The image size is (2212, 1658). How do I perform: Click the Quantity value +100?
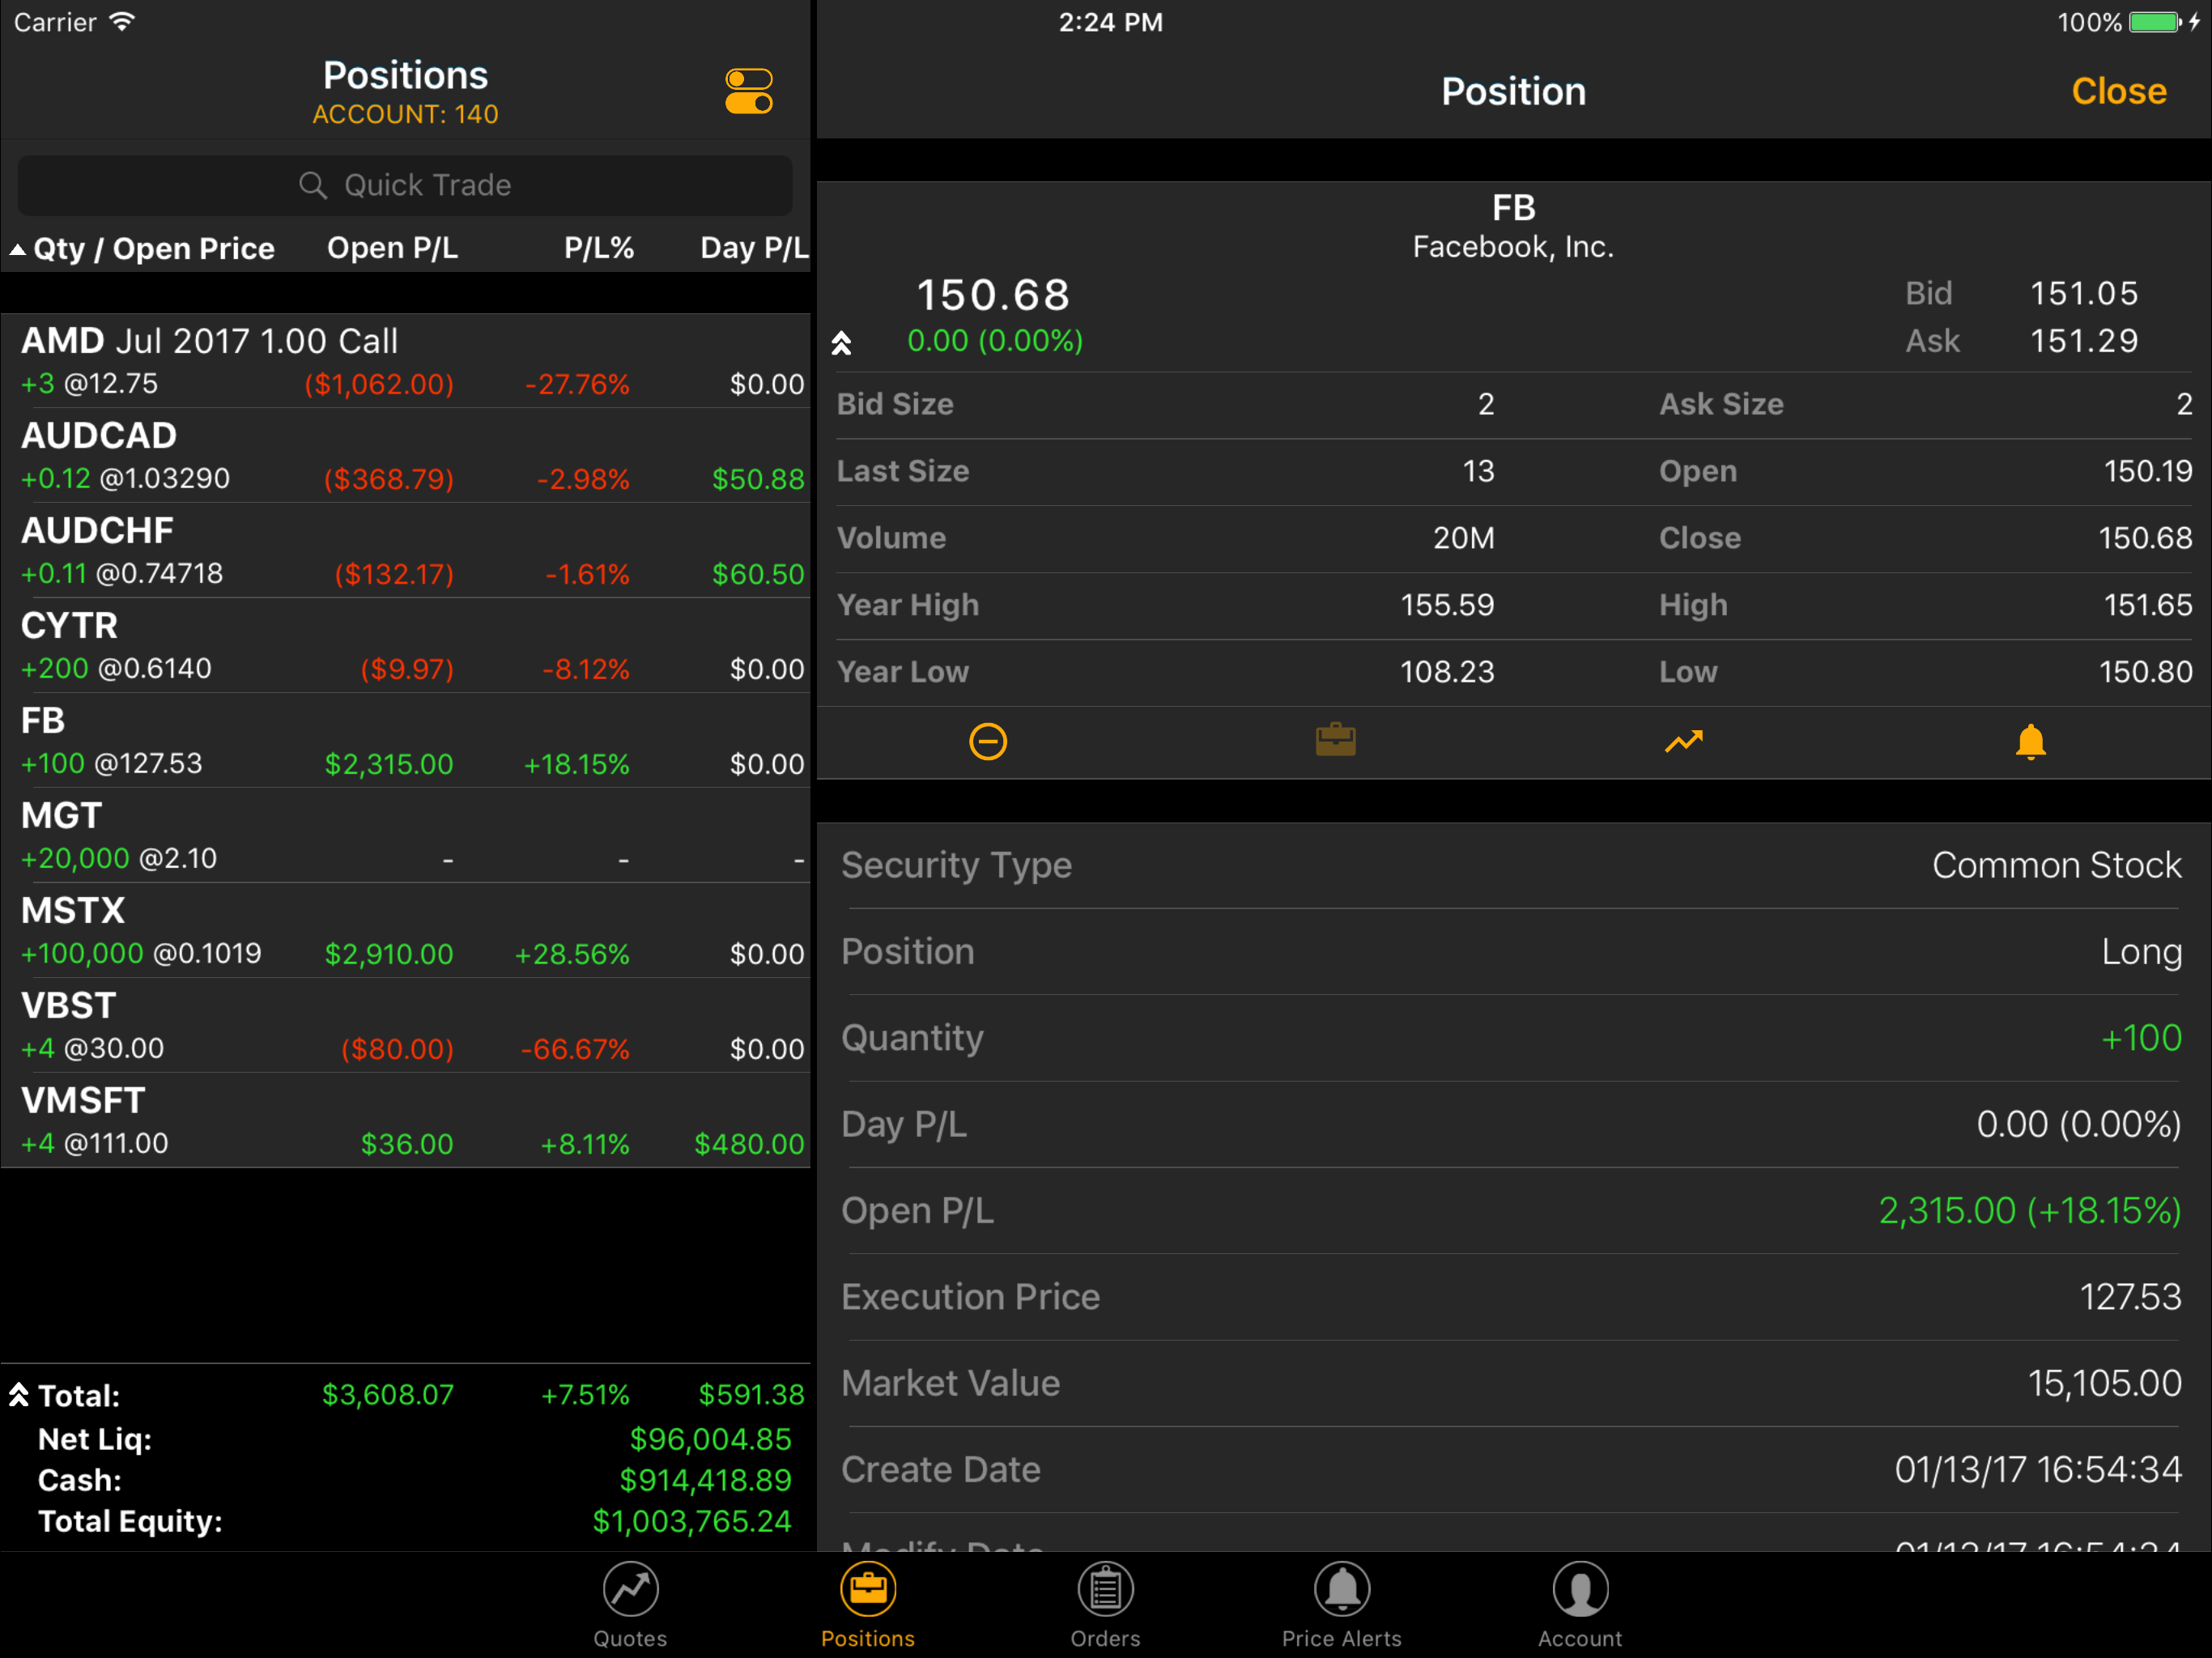click(x=2141, y=1038)
